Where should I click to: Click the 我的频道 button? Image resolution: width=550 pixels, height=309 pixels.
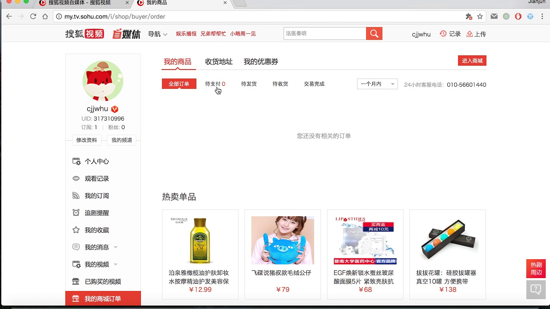[x=122, y=140]
